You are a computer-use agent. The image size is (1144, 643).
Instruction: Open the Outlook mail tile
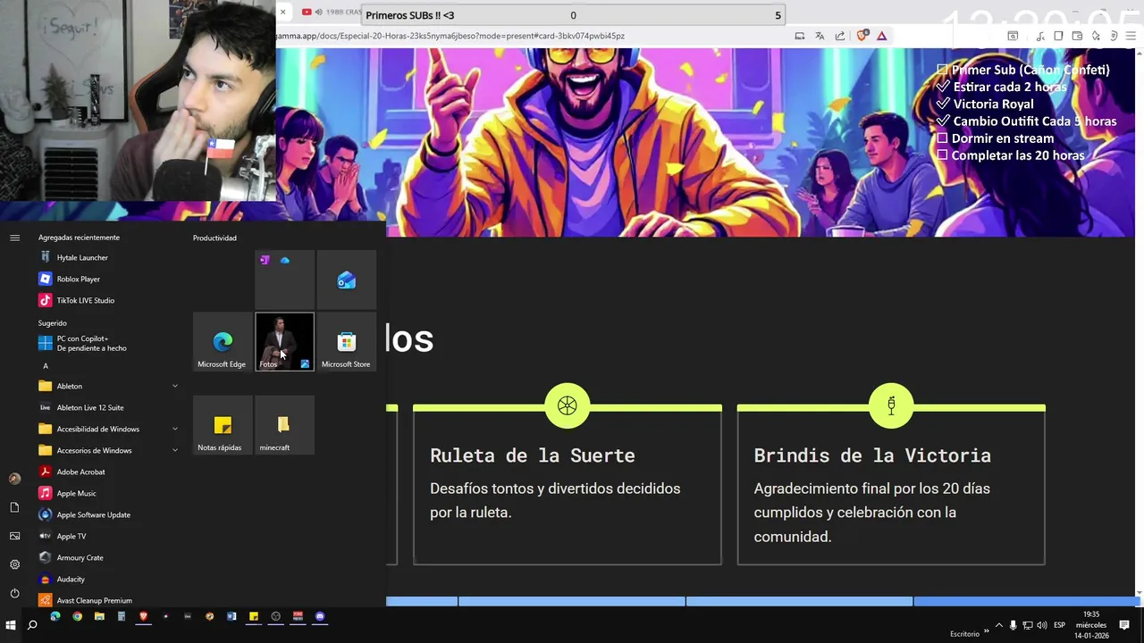click(346, 280)
